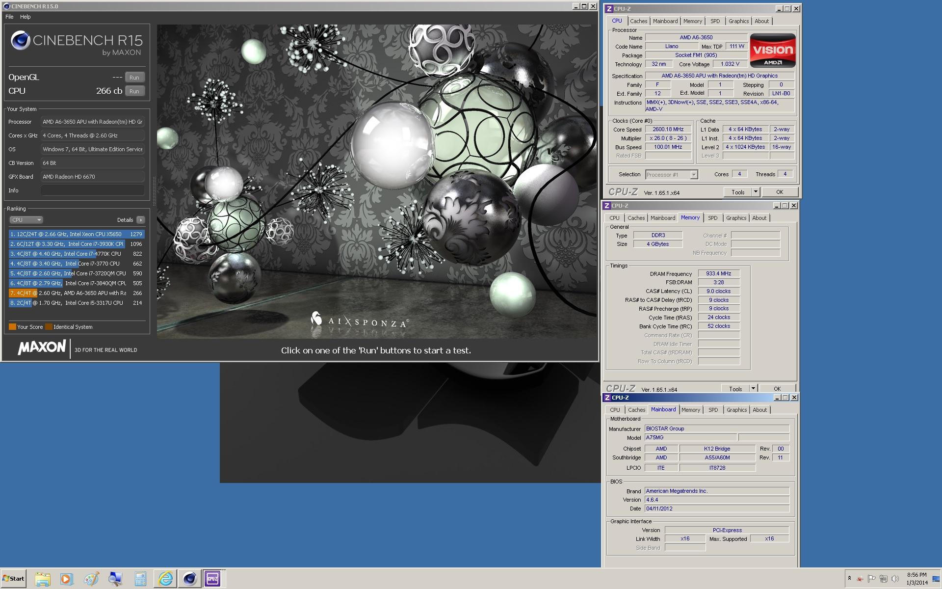Click the Info input field in Cinebench
The image size is (942, 589).
pyautogui.click(x=93, y=190)
